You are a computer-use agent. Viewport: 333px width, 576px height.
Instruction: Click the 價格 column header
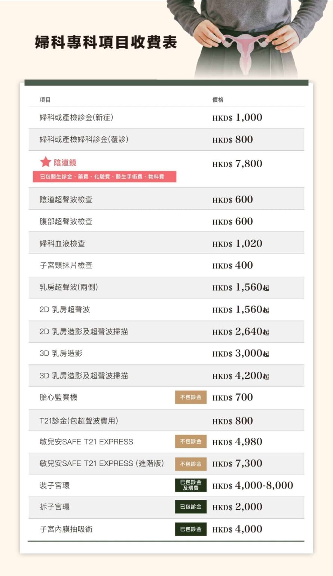point(218,100)
